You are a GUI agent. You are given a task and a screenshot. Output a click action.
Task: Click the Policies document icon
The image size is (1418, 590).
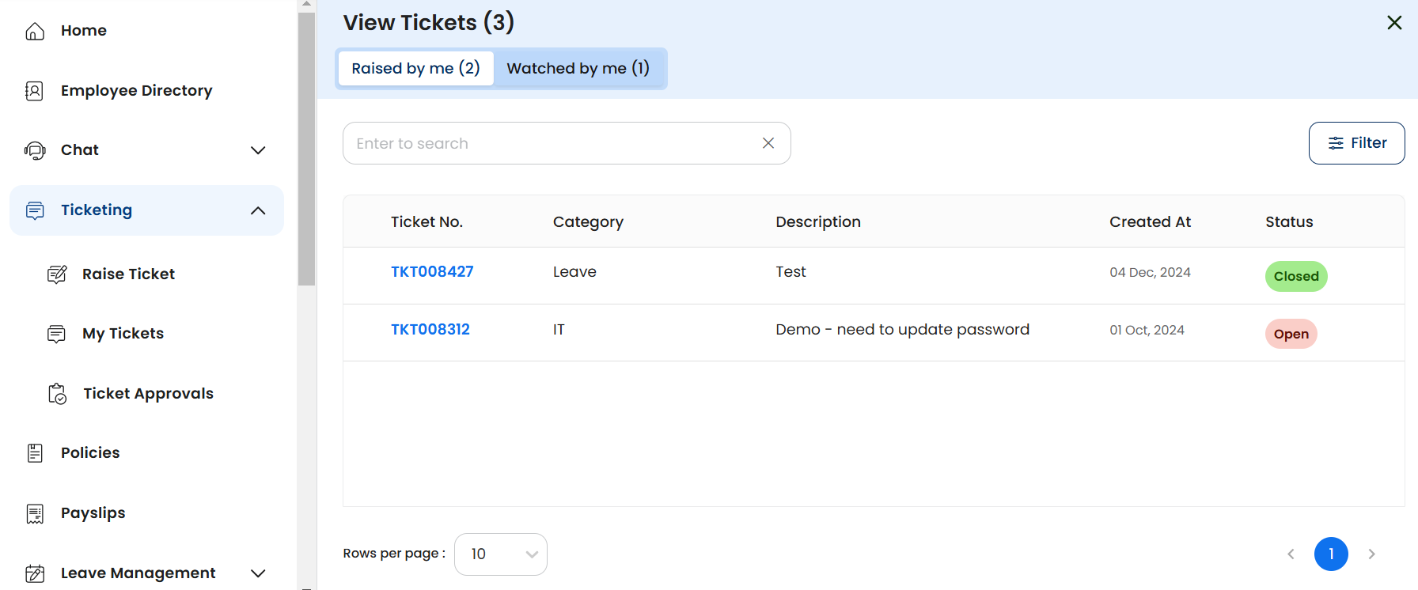point(35,453)
